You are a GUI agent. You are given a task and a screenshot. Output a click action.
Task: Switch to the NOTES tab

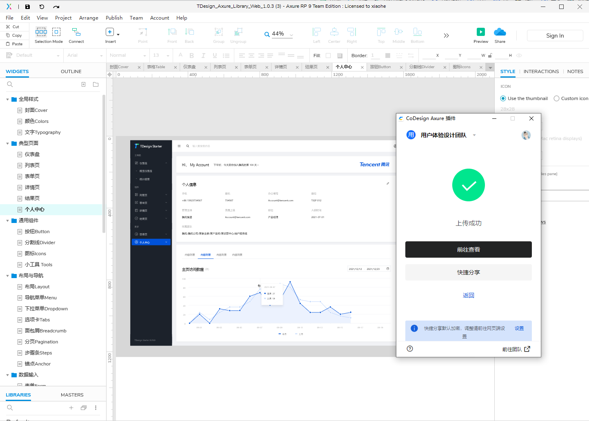tap(575, 71)
